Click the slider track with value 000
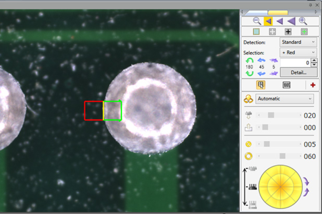 (x=279, y=127)
